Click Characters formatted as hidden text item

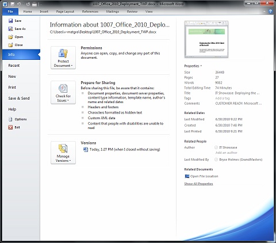coord(115,113)
